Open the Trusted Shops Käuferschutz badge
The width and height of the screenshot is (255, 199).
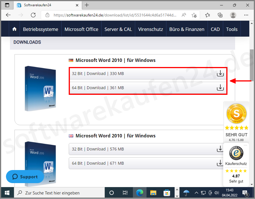coord(236,165)
